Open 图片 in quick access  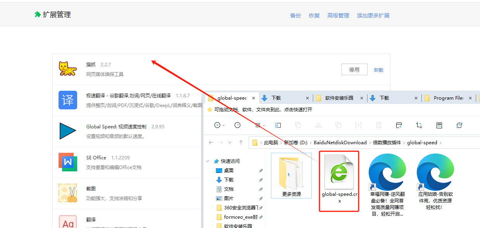[228, 199]
